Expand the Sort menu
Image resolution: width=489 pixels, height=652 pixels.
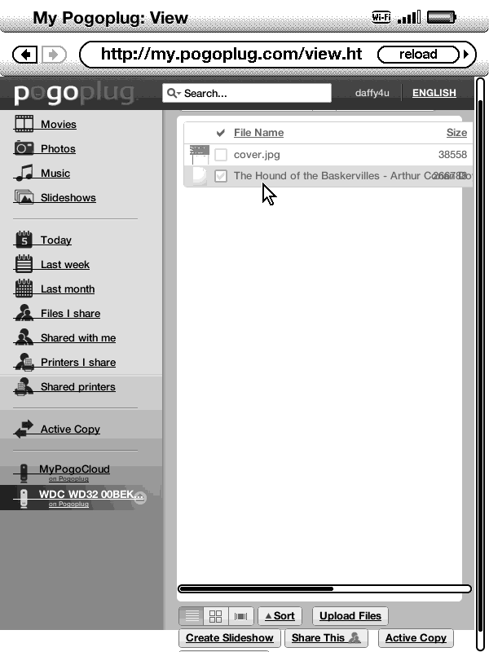coord(280,616)
